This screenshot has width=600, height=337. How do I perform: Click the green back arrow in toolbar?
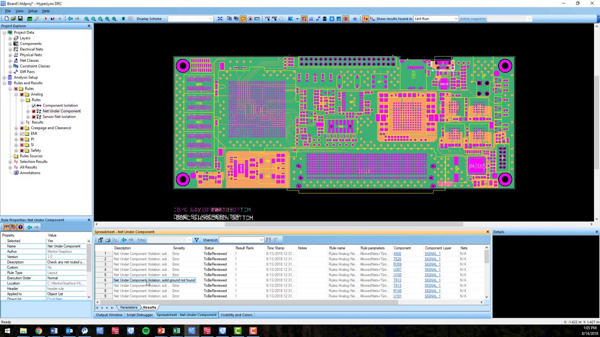point(70,19)
